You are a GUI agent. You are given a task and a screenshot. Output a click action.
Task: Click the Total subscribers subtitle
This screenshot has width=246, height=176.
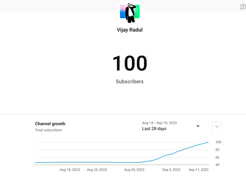point(48,130)
